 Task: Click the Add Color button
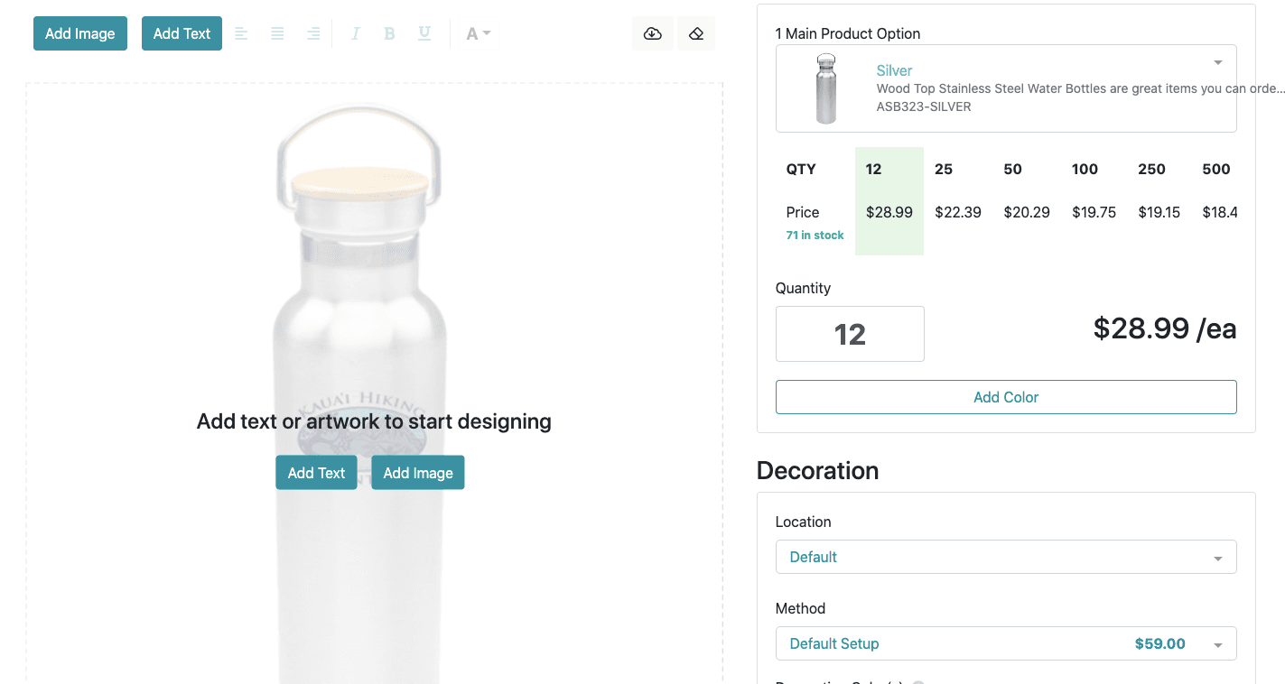[1006, 397]
